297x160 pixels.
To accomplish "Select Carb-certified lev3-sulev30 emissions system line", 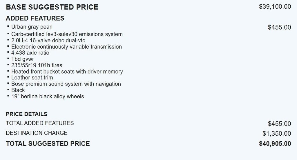I will point(67,34).
